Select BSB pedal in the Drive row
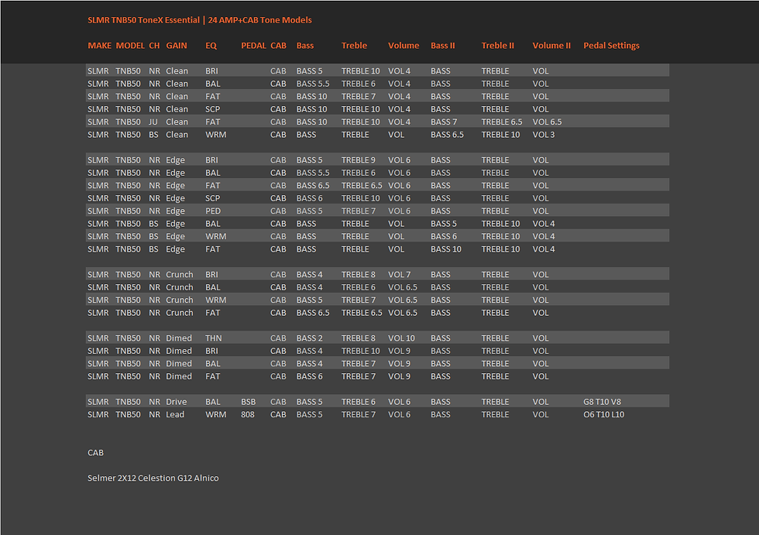Image resolution: width=759 pixels, height=535 pixels. [x=248, y=402]
